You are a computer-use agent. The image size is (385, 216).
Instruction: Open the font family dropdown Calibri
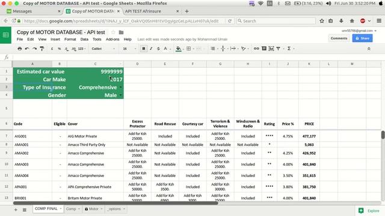click(103, 49)
